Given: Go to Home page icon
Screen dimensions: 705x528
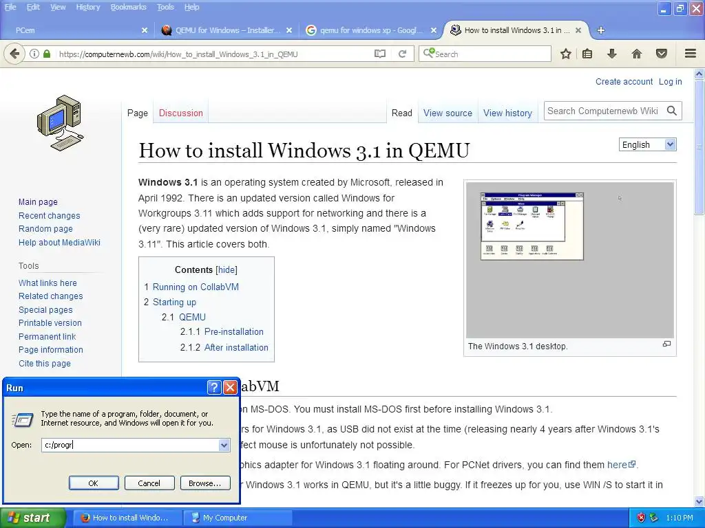Looking at the screenshot, I should (637, 54).
